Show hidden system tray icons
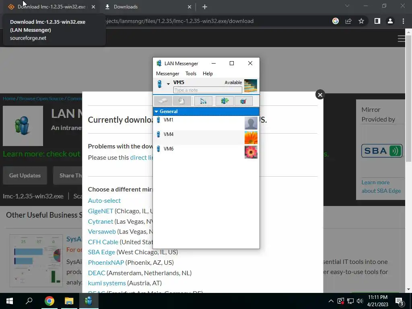 click(331, 301)
